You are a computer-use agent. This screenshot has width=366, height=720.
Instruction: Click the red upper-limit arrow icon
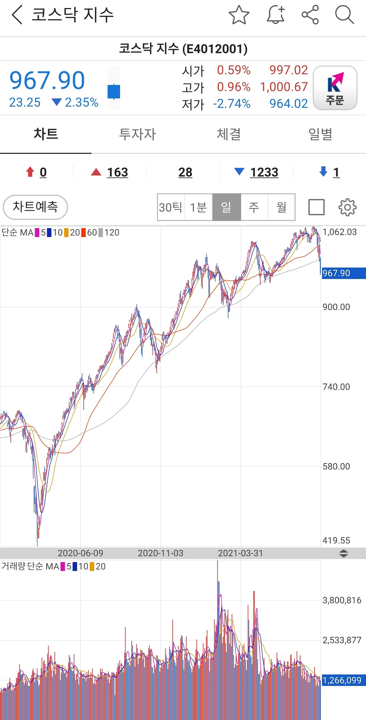coord(30,172)
